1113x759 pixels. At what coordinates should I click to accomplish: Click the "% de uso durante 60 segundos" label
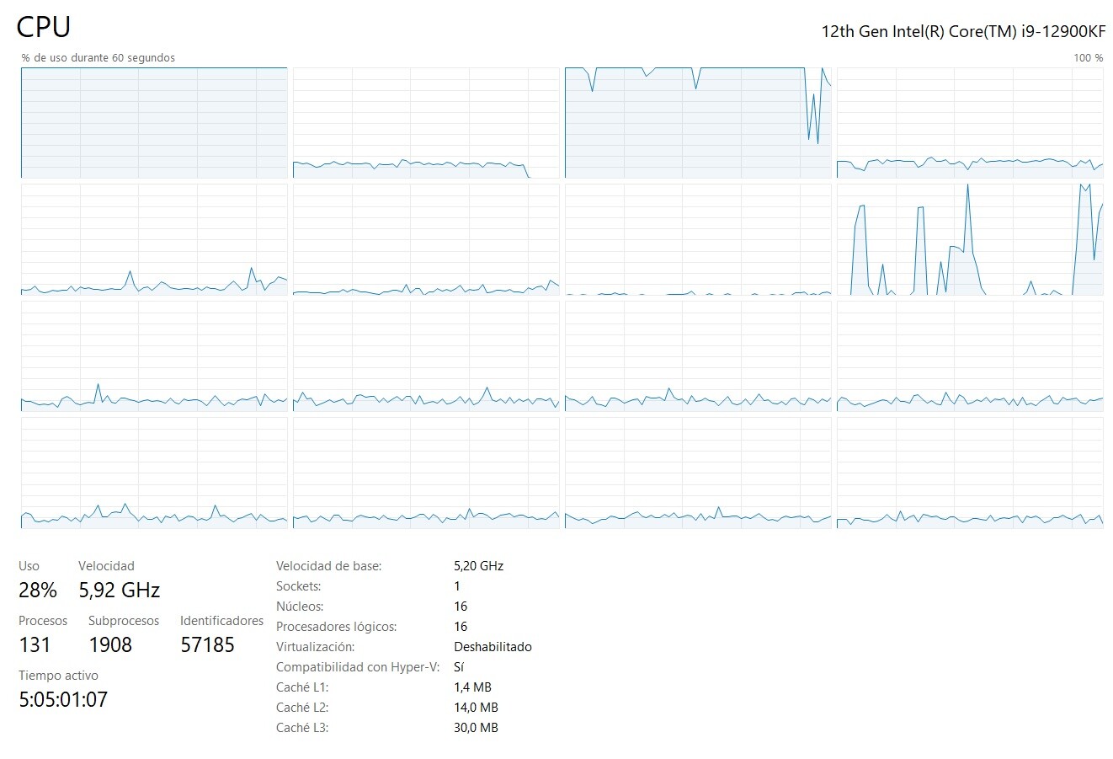tap(99, 58)
